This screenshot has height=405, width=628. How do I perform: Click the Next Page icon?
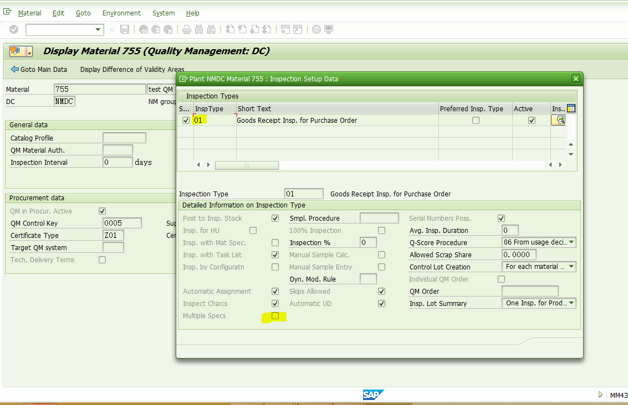click(255, 29)
